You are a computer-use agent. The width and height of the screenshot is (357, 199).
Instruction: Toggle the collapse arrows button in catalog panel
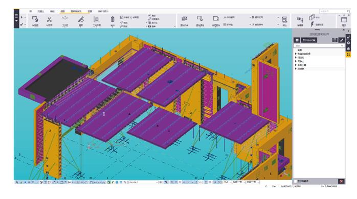[341, 40]
